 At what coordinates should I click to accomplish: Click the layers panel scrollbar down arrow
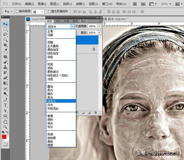[x=100, y=109]
